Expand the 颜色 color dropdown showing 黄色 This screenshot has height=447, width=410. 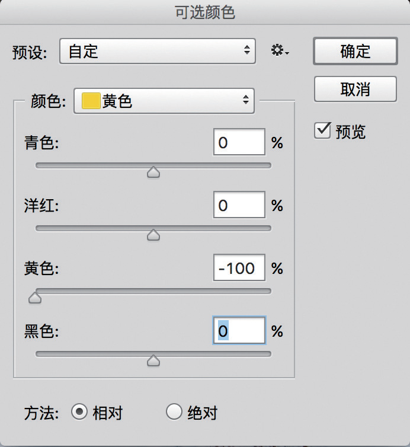pos(164,101)
